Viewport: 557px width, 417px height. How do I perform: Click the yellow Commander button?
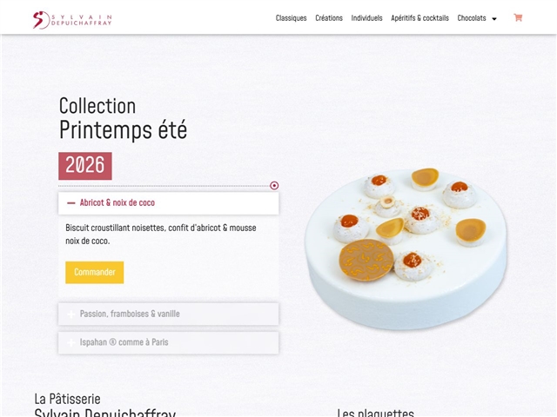coord(95,272)
